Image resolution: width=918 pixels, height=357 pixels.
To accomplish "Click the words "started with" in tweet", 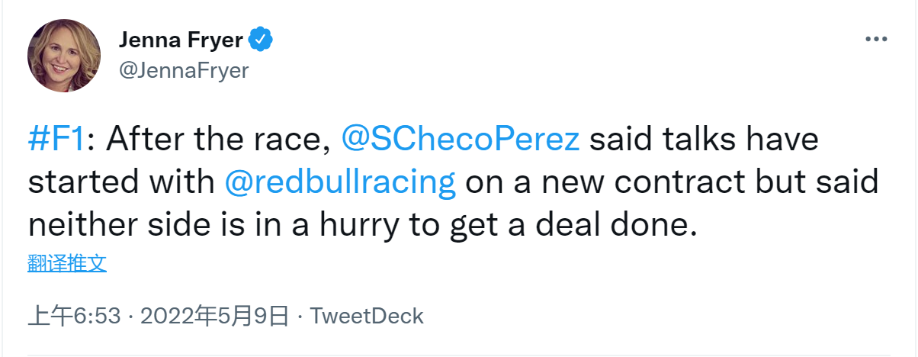I will (120, 183).
